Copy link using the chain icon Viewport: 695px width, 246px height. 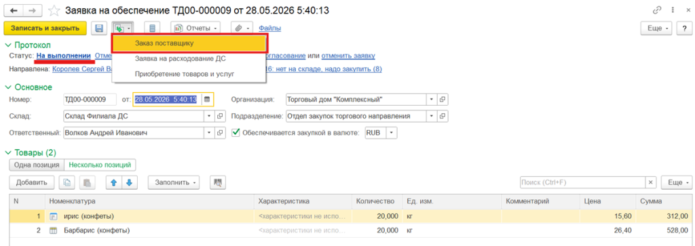(x=657, y=9)
